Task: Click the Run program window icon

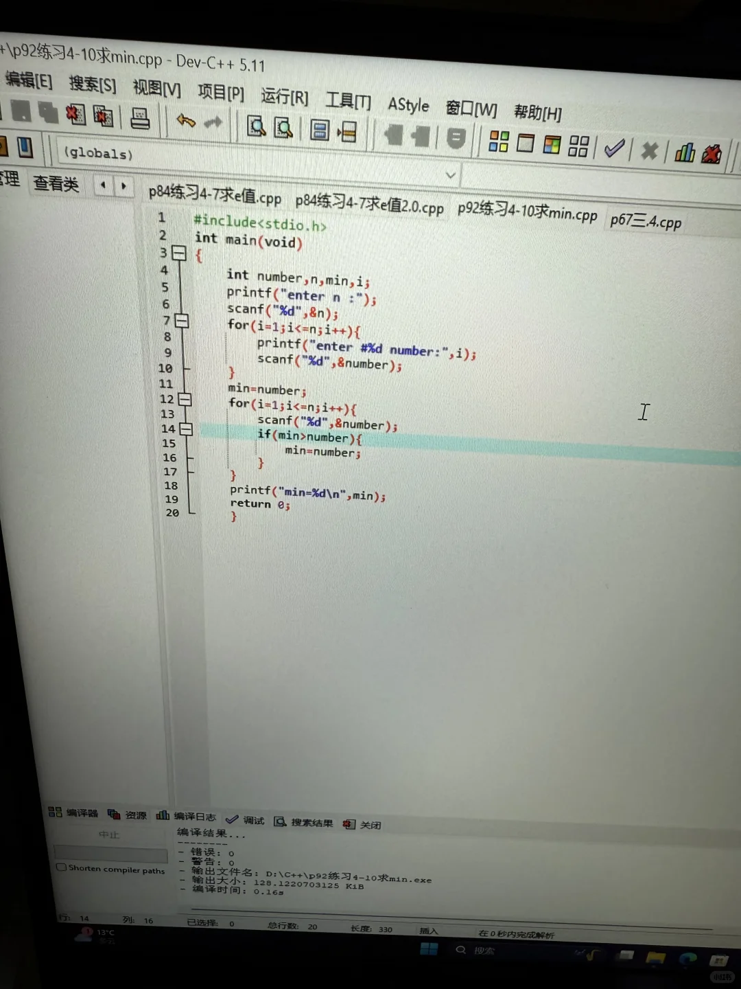Action: (526, 143)
